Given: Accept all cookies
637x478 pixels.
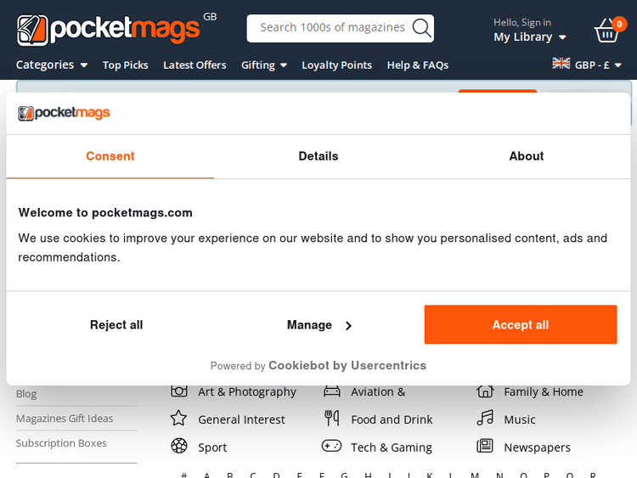Looking at the screenshot, I should point(521,325).
